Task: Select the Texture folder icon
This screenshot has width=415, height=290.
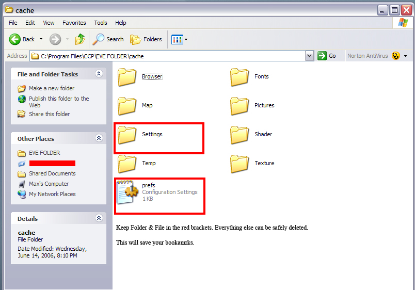Action: 240,164
